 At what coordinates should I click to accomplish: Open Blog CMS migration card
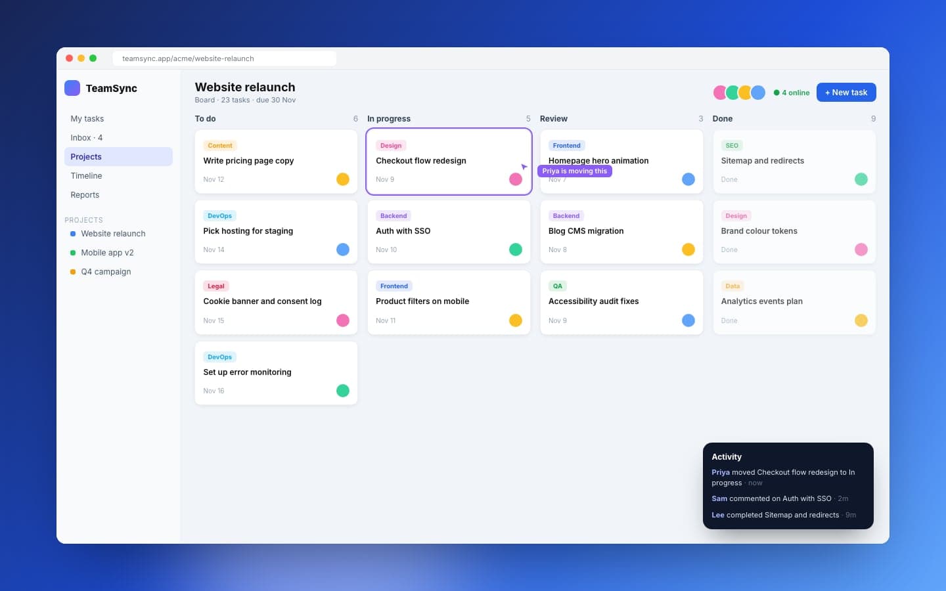pos(621,232)
